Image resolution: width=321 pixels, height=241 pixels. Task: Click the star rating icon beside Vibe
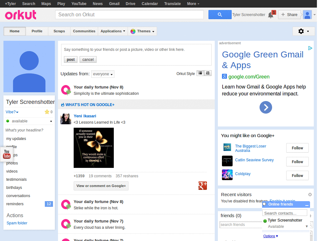click(x=47, y=112)
